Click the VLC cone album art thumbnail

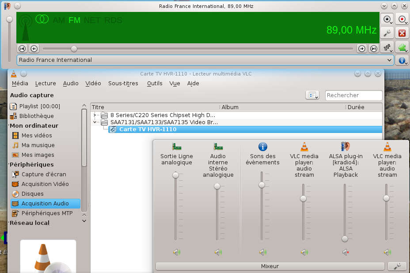[48, 257]
